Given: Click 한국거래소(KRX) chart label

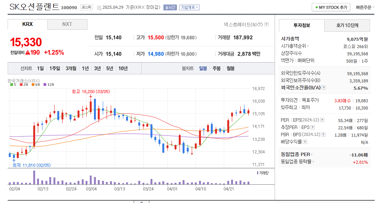Looking at the screenshot, I should pos(24,81).
